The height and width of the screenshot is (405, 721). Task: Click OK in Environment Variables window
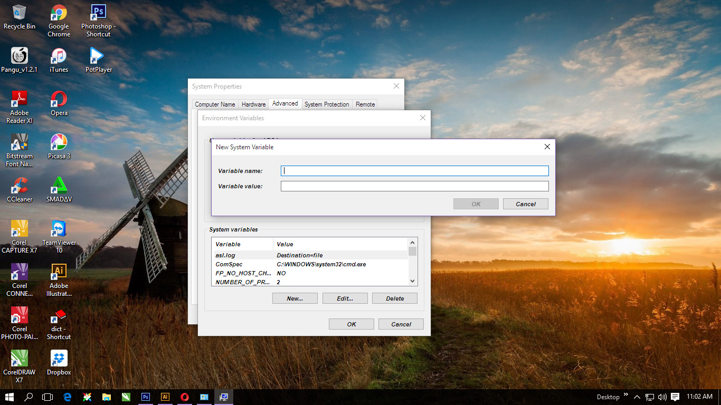coord(352,324)
